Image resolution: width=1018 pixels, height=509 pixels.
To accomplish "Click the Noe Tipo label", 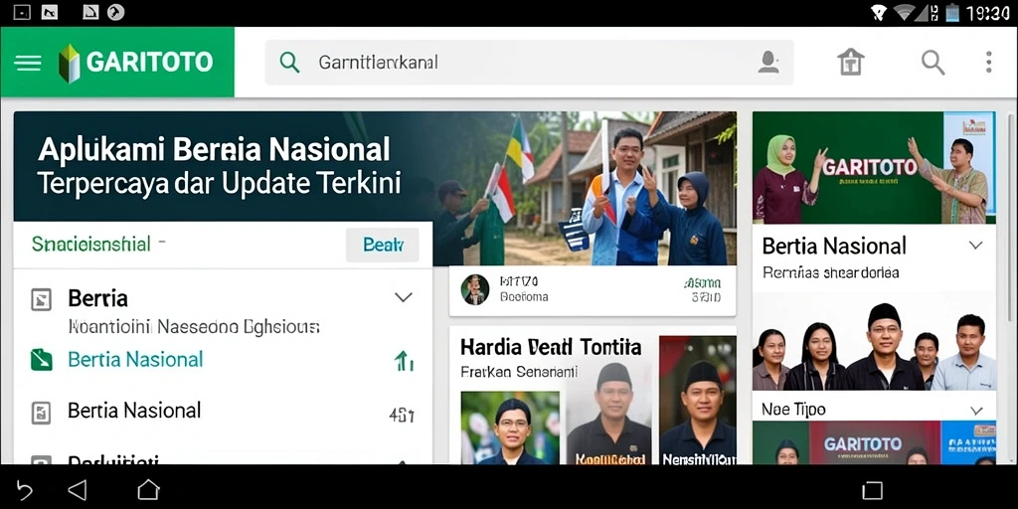I will [793, 410].
